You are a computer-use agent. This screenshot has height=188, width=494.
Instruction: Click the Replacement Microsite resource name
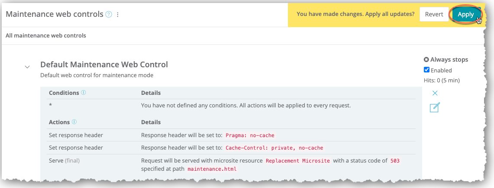pos(298,160)
